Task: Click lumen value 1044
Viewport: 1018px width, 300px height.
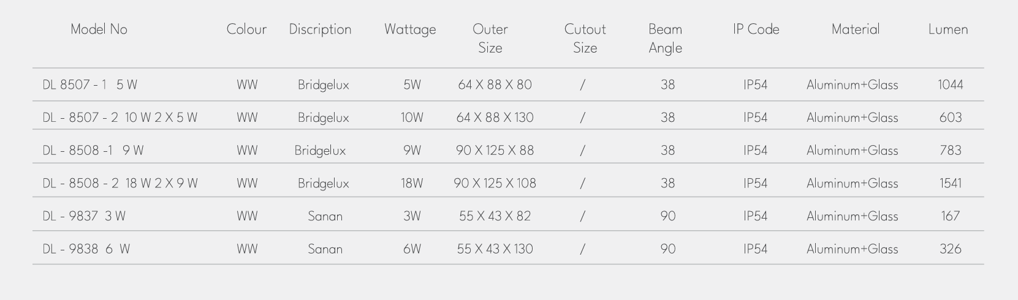Action: coord(951,85)
